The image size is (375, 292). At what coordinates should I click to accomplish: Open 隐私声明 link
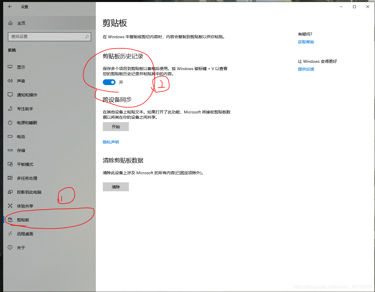(111, 142)
